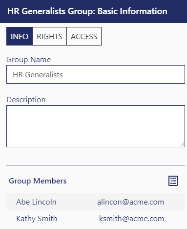Click the gap between Kathy Smith and her email
187x229 pixels.
(x=78, y=219)
